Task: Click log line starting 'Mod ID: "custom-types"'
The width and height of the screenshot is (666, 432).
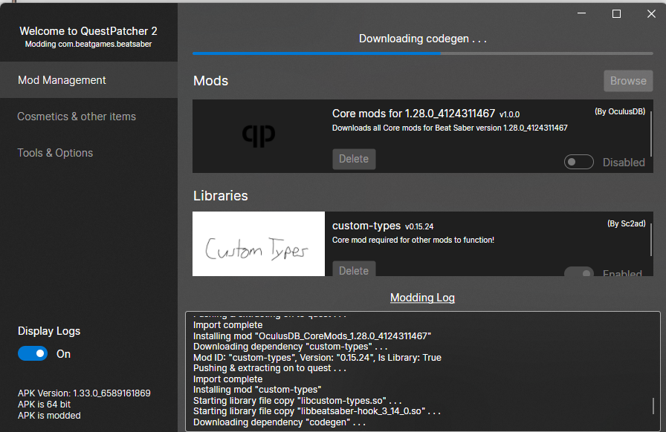Action: tap(317, 357)
